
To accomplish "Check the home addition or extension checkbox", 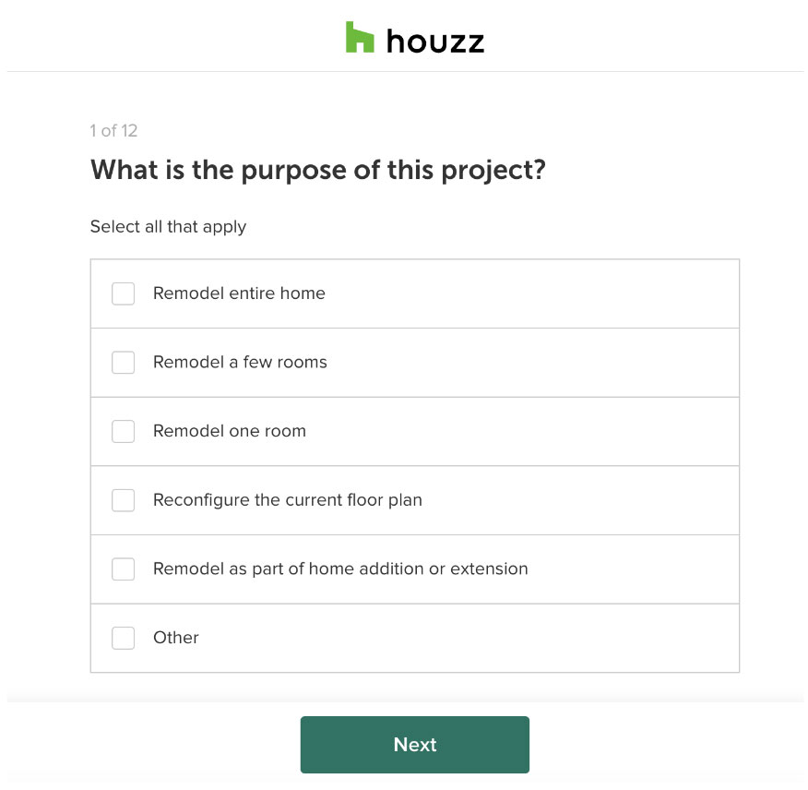I will click(x=123, y=569).
